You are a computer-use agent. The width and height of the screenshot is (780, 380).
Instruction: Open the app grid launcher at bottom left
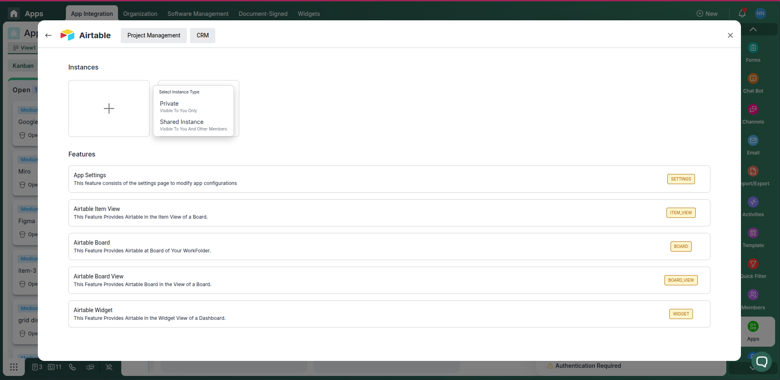coord(14,367)
